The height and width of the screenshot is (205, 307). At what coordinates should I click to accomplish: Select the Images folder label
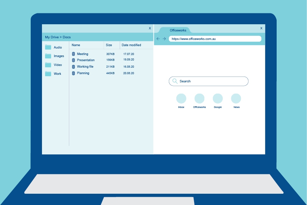pos(59,56)
